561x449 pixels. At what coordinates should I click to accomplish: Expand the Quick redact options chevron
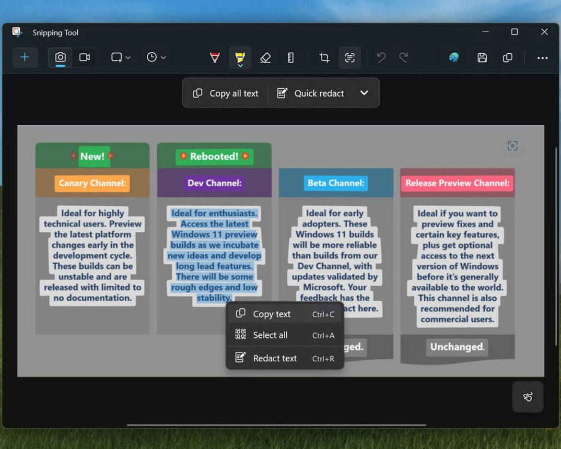[364, 93]
